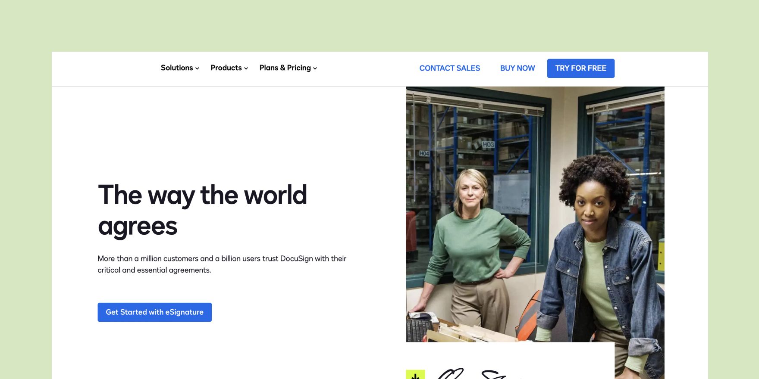Image resolution: width=759 pixels, height=379 pixels.
Task: Click the paragraph about DocuSign customers
Action: [222, 264]
